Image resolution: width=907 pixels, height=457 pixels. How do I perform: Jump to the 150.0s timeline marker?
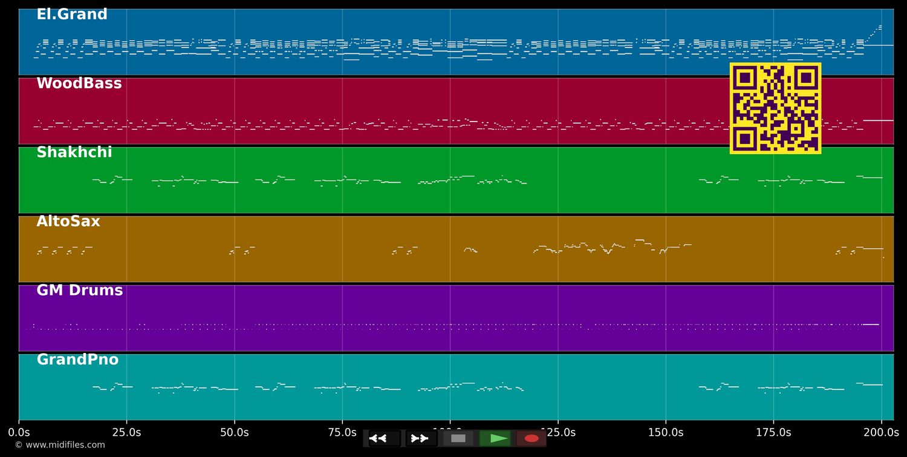(666, 432)
